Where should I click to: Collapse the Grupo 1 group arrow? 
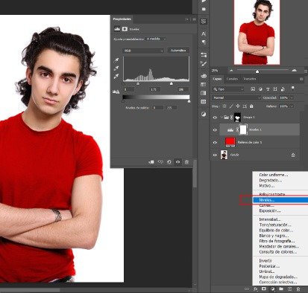click(221, 117)
